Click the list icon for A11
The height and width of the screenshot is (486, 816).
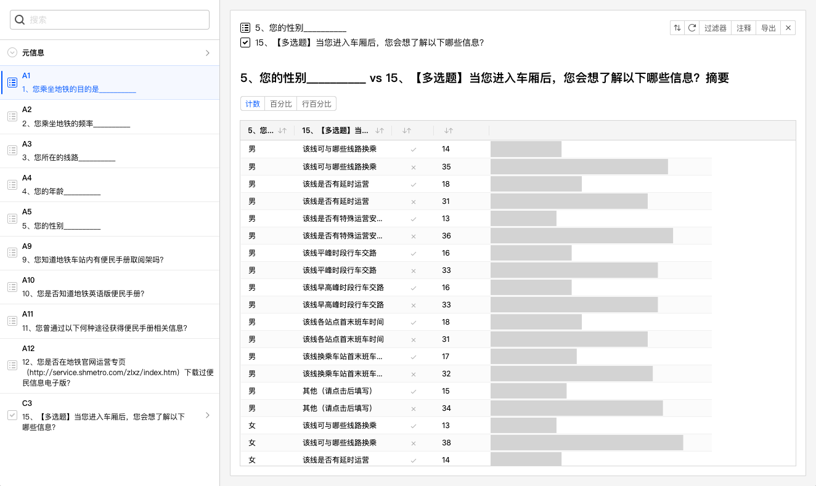12,321
